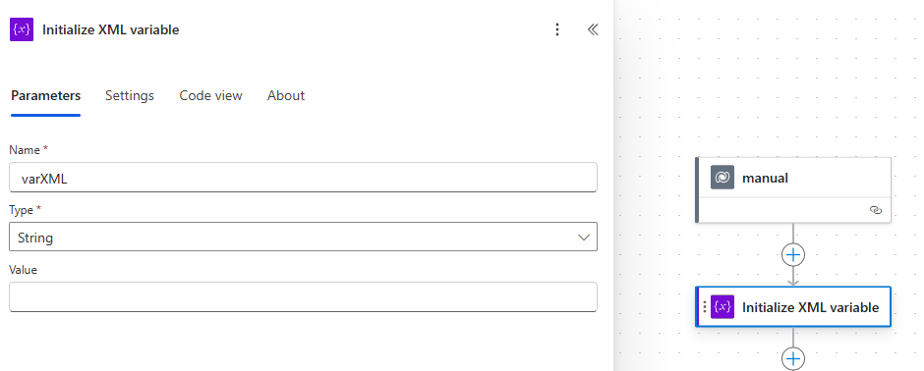Select the String type combo box
The height and width of the screenshot is (371, 924).
pos(303,237)
